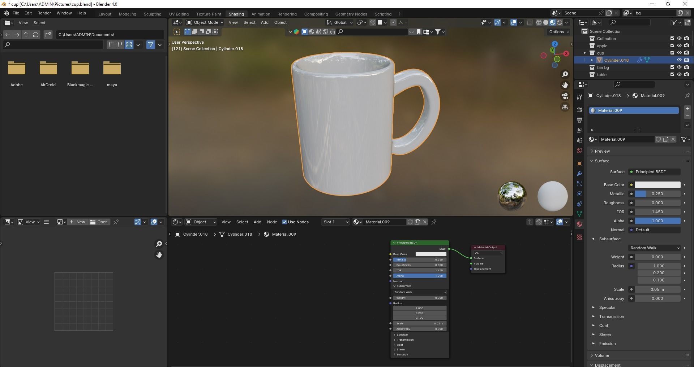694x367 pixels.
Task: Click the Open image button
Action: [99, 222]
